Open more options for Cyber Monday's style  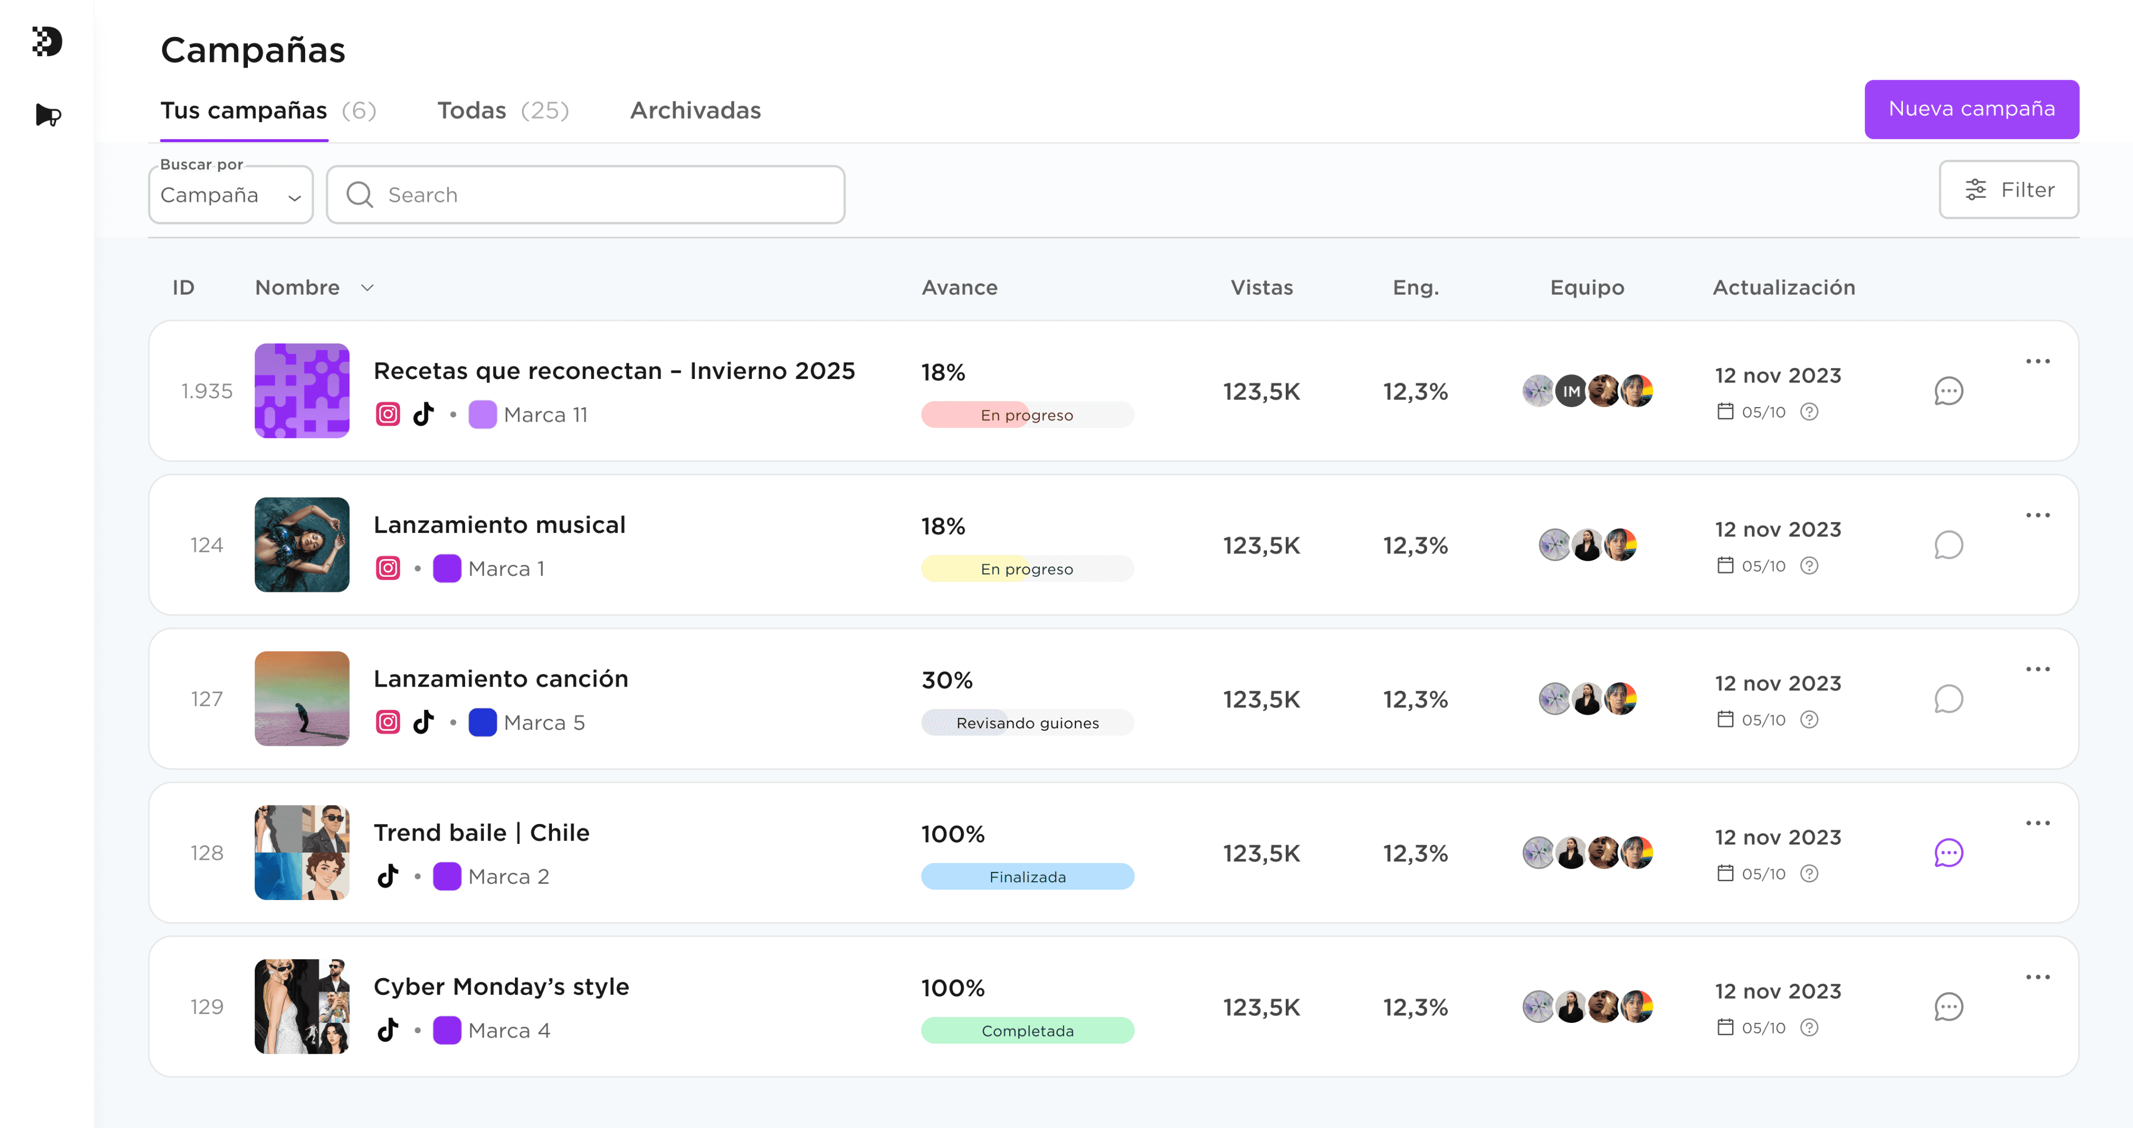2038,978
